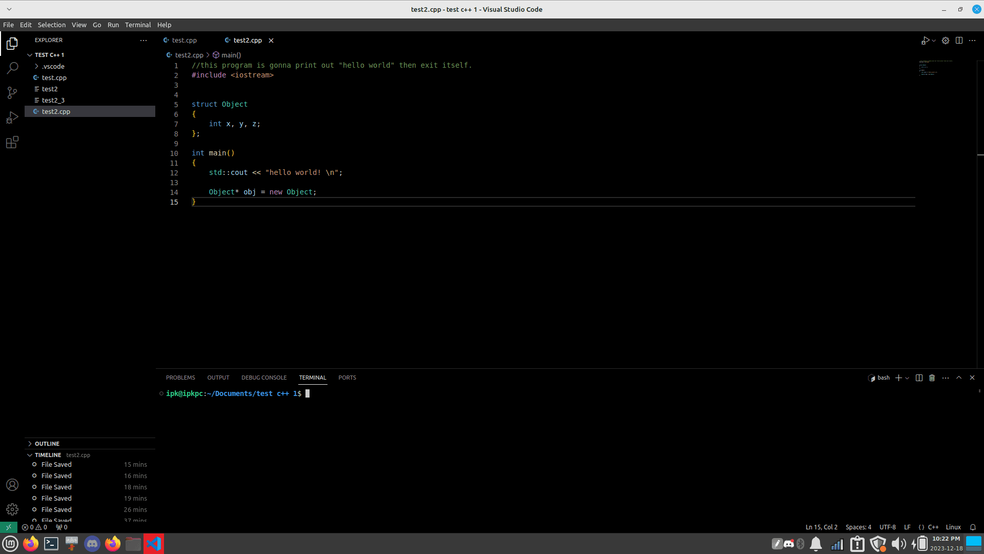Click the remote window indicator in status bar

9,527
